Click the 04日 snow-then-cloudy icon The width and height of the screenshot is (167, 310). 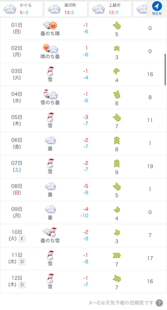(x=50, y=94)
